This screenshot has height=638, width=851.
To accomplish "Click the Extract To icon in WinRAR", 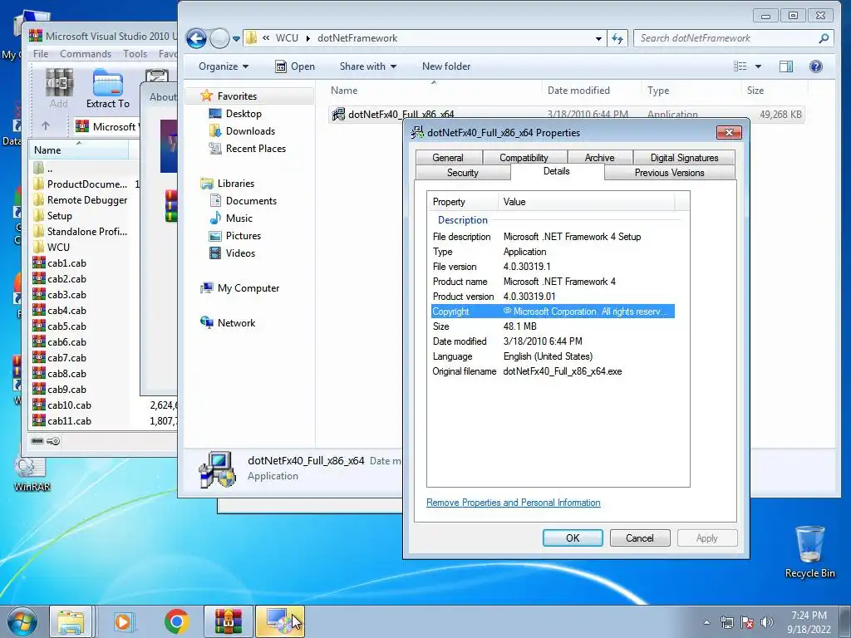I will point(107,88).
